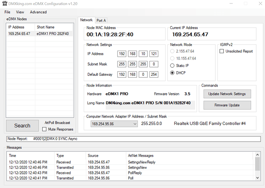The width and height of the screenshot is (265, 188).
Task: Click the Subnet Mask last octet field 0
Action: tap(154, 64)
